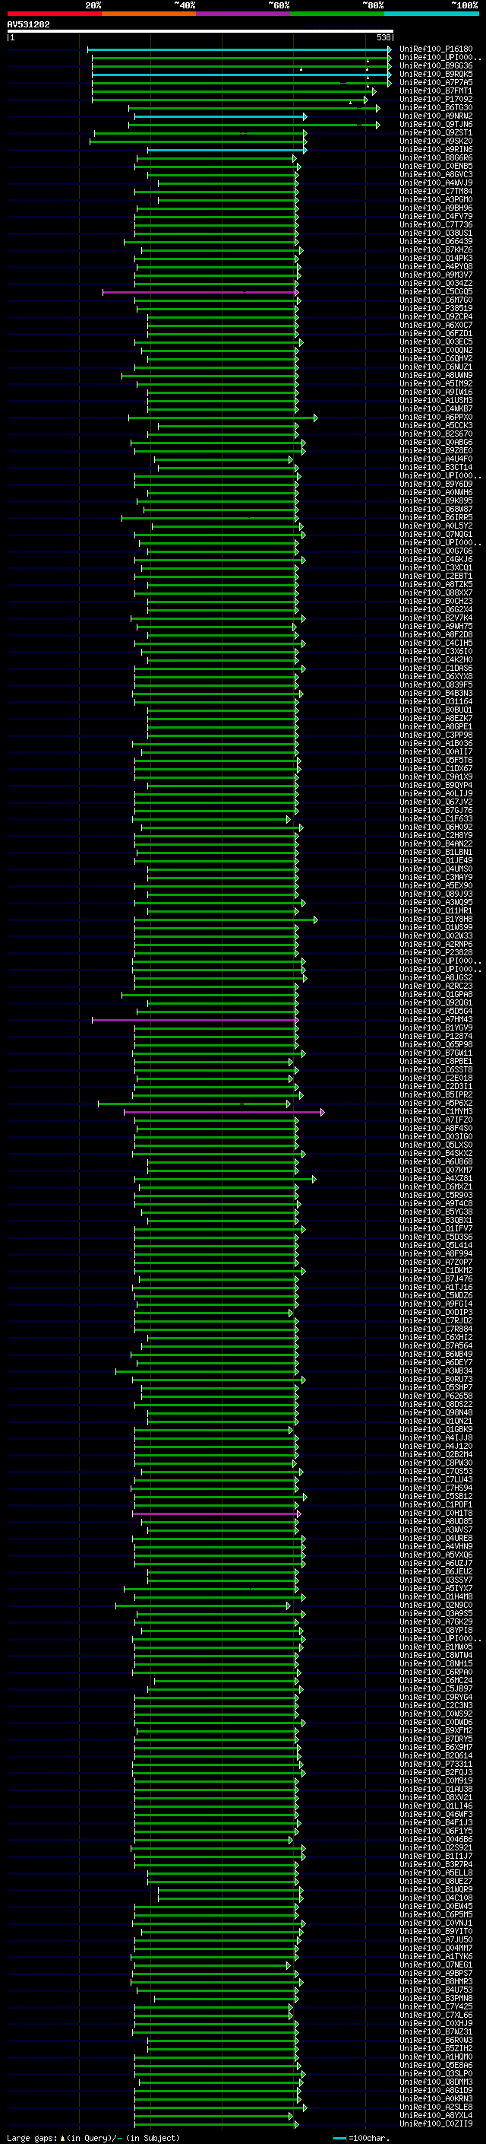Select the UniRef100_A4XZ81 label
Image resolution: width=486 pixels, height=2144 pixels.
pyautogui.click(x=436, y=1179)
